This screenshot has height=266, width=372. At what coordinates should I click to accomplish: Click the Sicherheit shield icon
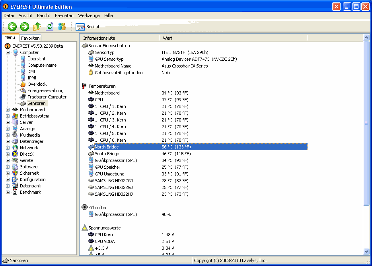click(x=15, y=173)
